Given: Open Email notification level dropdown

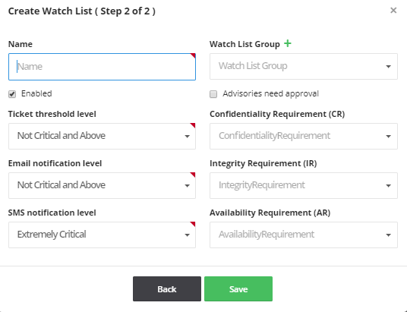Looking at the screenshot, I should [x=102, y=185].
